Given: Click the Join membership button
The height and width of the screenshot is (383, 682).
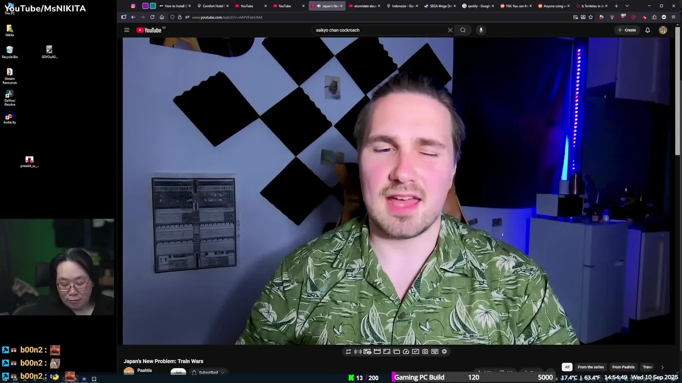Looking at the screenshot, I should [178, 372].
